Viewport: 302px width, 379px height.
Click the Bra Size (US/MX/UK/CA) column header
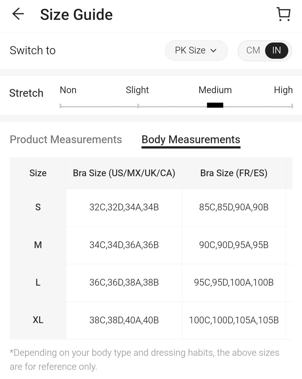coord(124,173)
